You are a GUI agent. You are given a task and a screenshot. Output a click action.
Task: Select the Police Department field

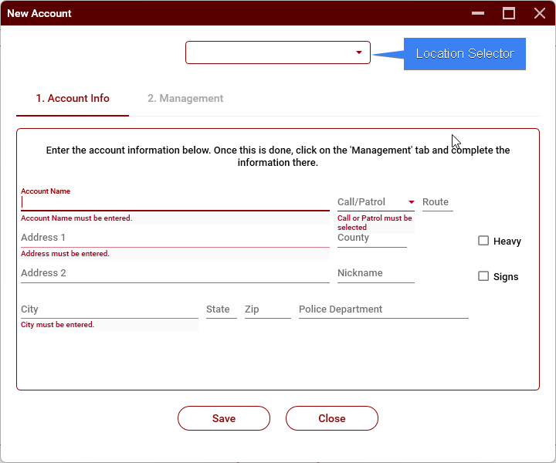(x=383, y=309)
